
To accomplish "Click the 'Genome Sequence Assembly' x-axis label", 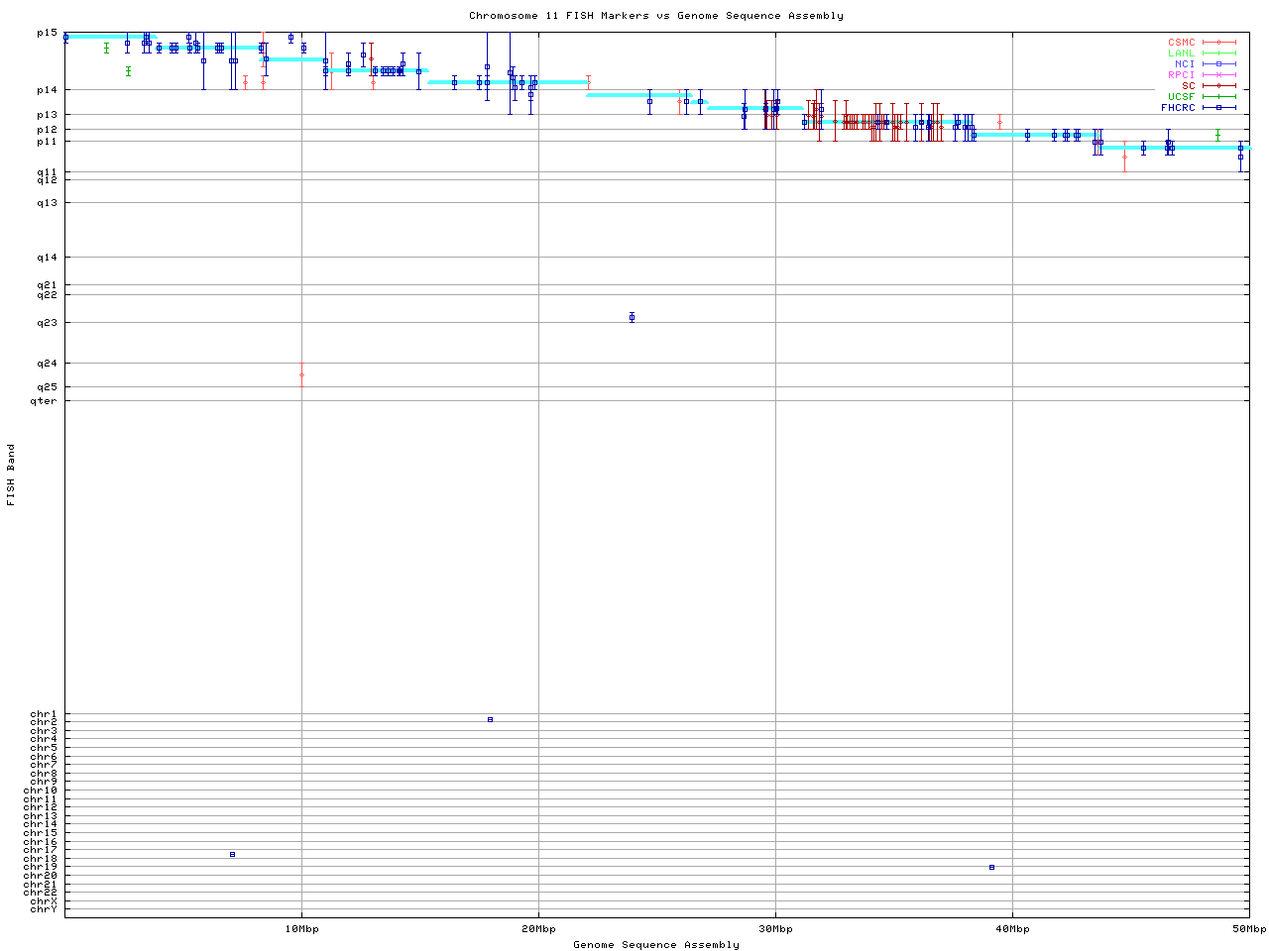I will click(655, 945).
